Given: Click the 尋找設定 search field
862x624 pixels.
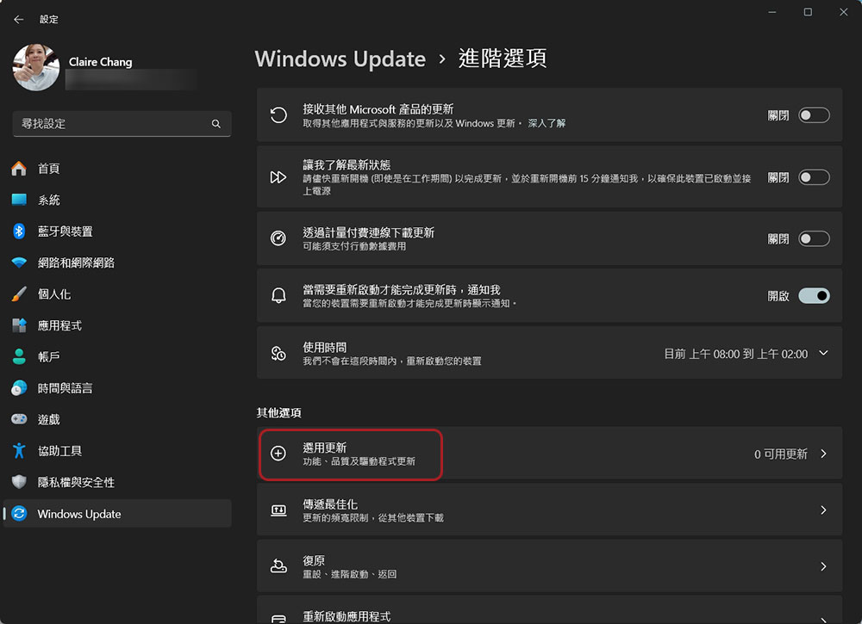Looking at the screenshot, I should click(122, 124).
